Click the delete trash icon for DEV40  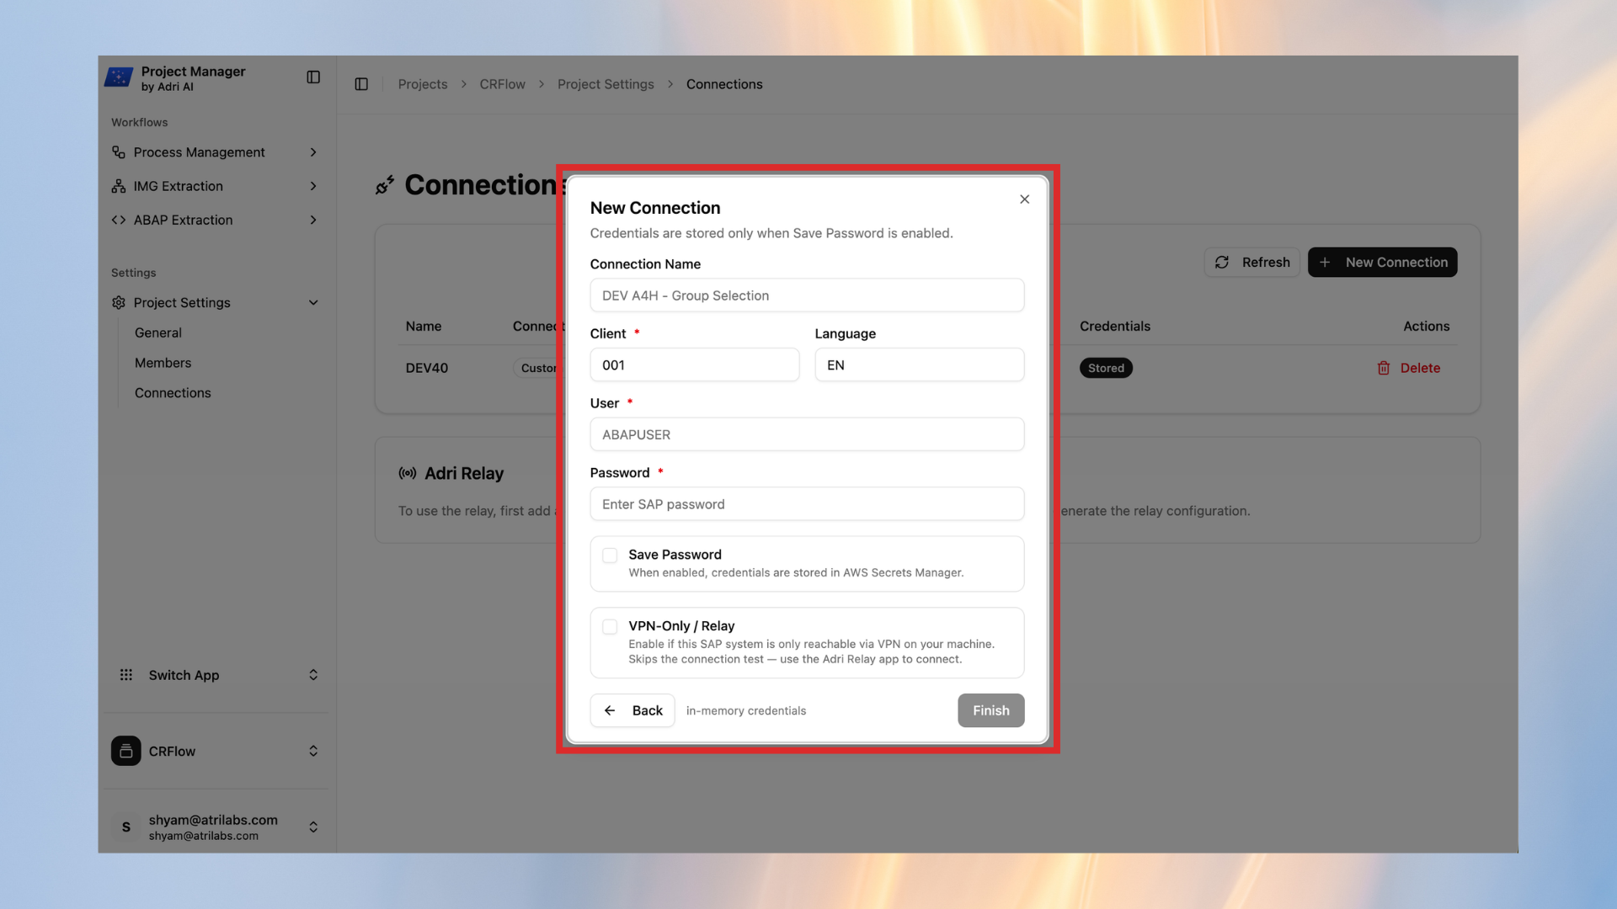(1384, 368)
